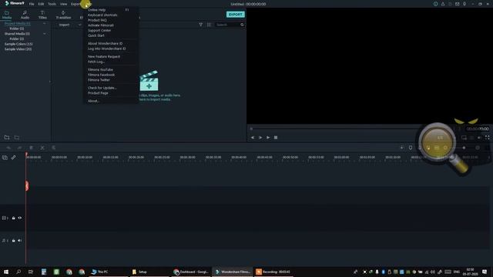Open the Transition tab
The image size is (493, 277).
[x=63, y=15]
